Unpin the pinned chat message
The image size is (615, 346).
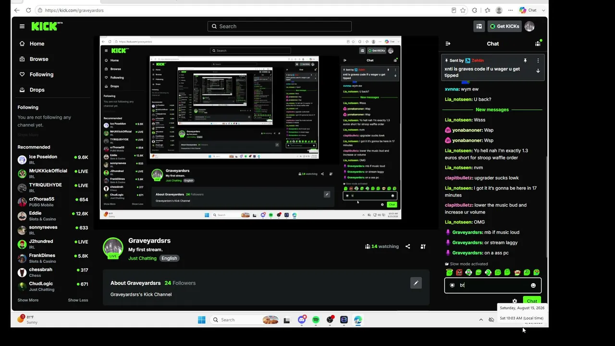[525, 61]
